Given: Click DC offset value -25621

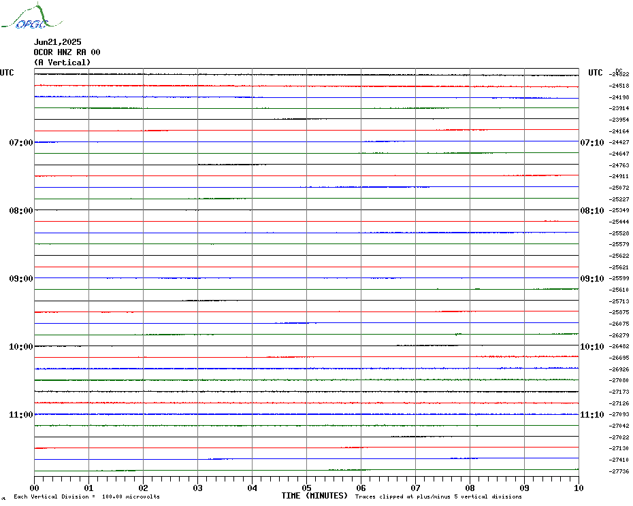Looking at the screenshot, I should tap(619, 267).
